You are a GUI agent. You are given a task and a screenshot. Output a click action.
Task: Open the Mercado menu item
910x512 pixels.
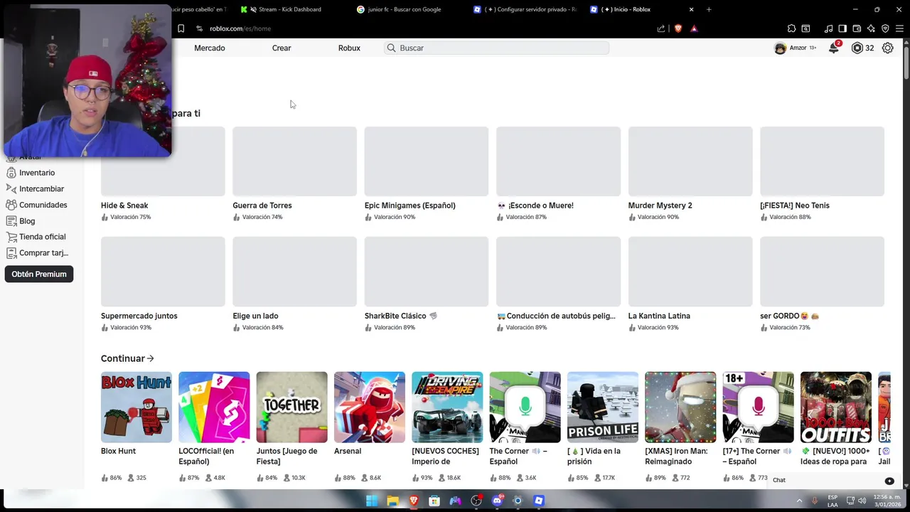(210, 48)
